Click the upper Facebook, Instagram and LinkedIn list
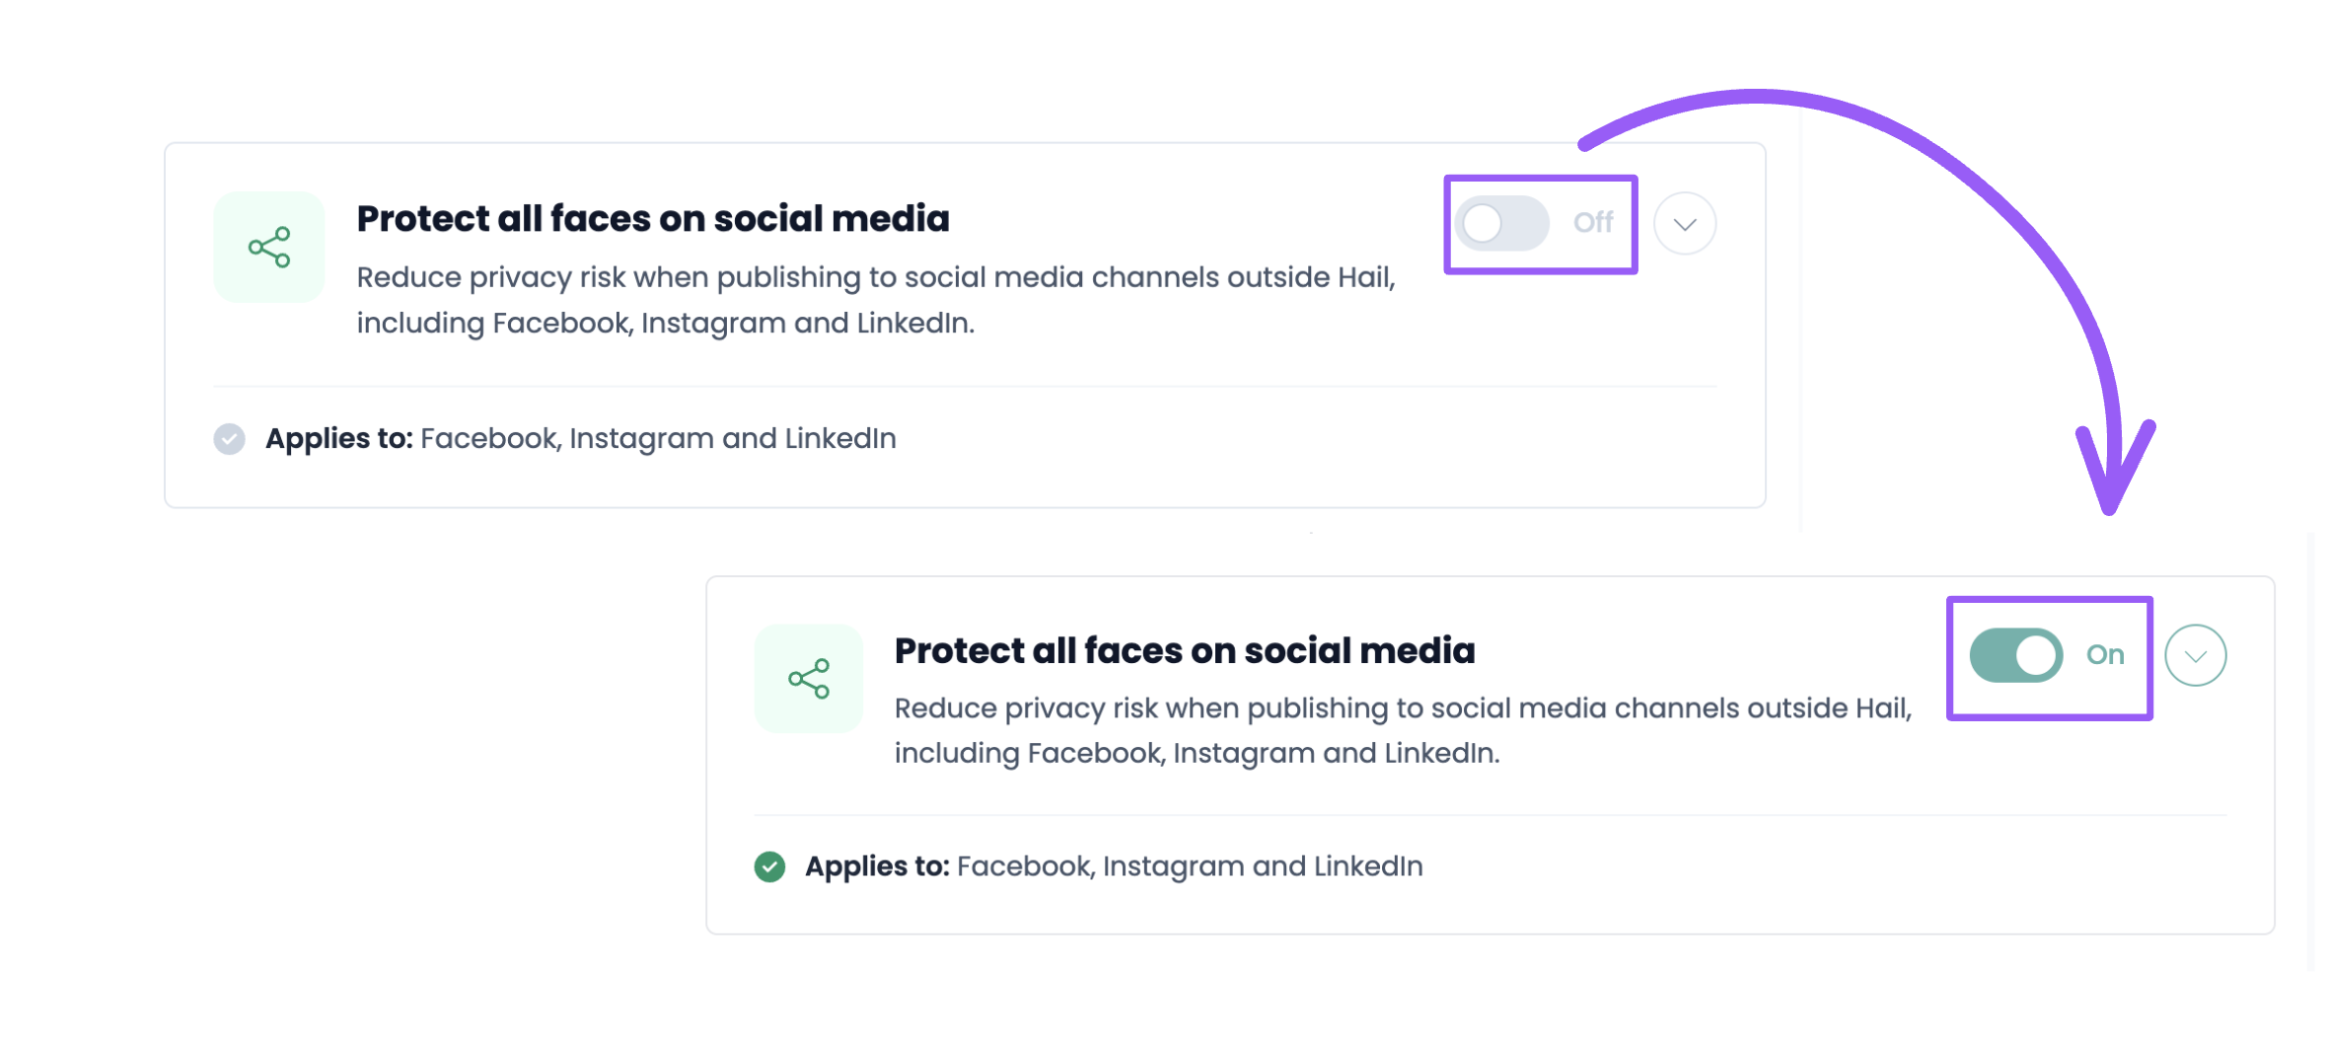Image resolution: width=2328 pixels, height=1038 pixels. tap(658, 438)
